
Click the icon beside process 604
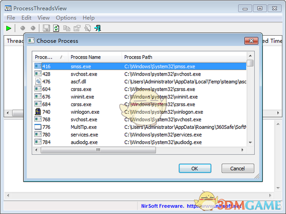click(38, 89)
